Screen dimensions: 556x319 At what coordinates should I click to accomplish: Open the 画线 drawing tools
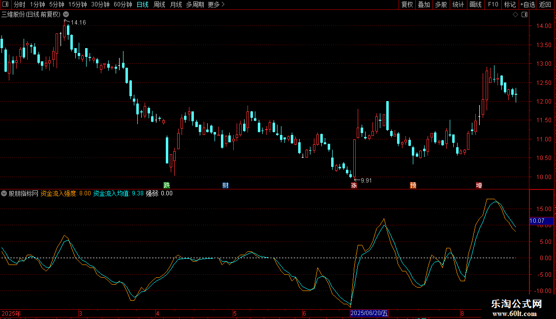[x=475, y=4]
